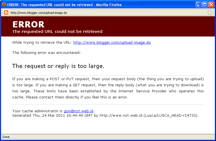Close the Firefox window
216x141 pixels.
click(x=211, y=5)
